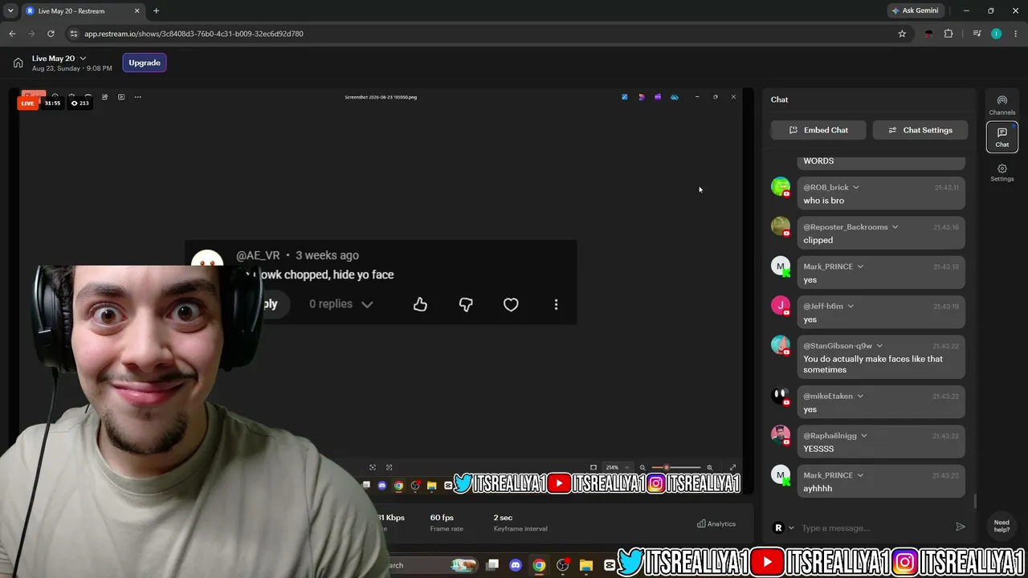
Task: Click the zoom out magnifier in photo viewer
Action: pyautogui.click(x=642, y=467)
